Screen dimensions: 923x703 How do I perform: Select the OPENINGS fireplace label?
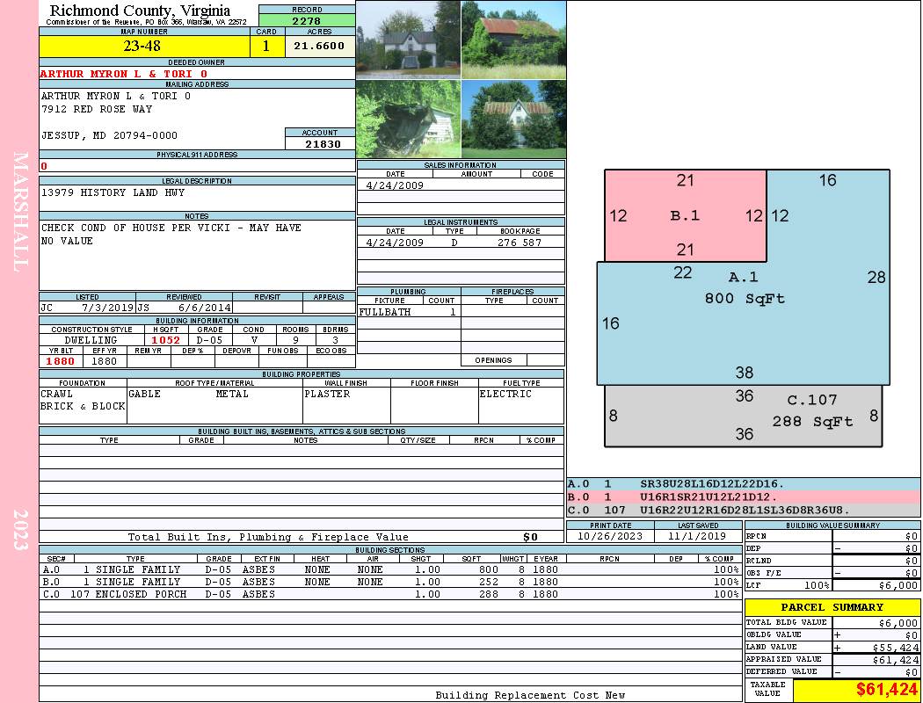[493, 360]
